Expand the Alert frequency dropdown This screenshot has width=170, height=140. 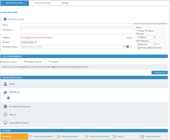(147, 44)
